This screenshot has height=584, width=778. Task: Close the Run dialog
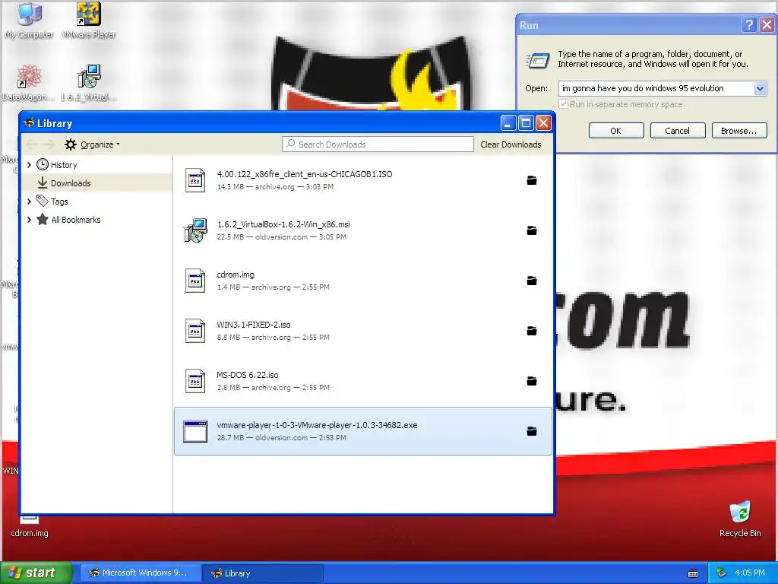pos(767,25)
